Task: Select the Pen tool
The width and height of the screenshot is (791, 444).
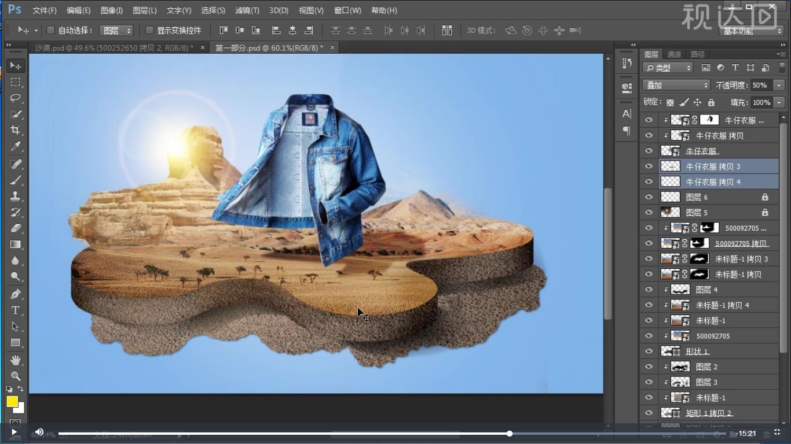Action: click(x=16, y=294)
